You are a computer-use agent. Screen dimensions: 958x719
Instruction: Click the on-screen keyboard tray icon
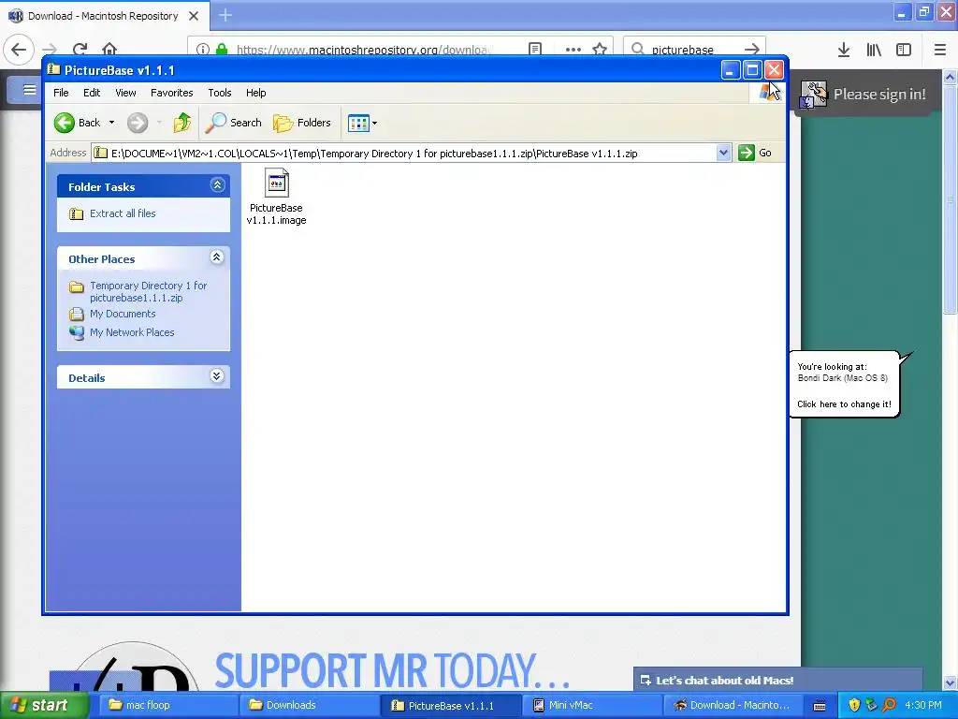(x=820, y=706)
